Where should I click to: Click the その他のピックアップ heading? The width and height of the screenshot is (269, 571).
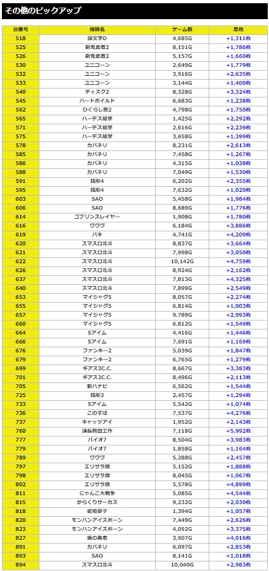coord(43,11)
